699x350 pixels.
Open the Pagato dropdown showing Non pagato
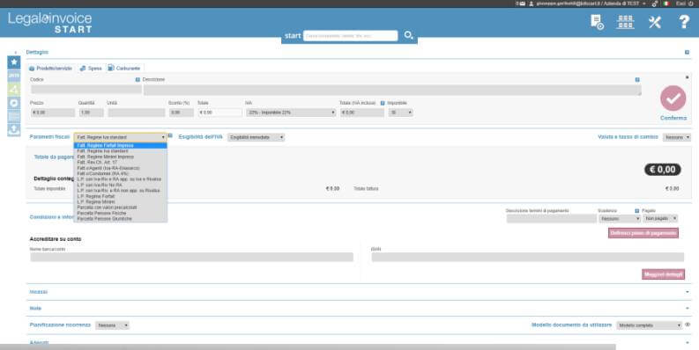coord(660,219)
